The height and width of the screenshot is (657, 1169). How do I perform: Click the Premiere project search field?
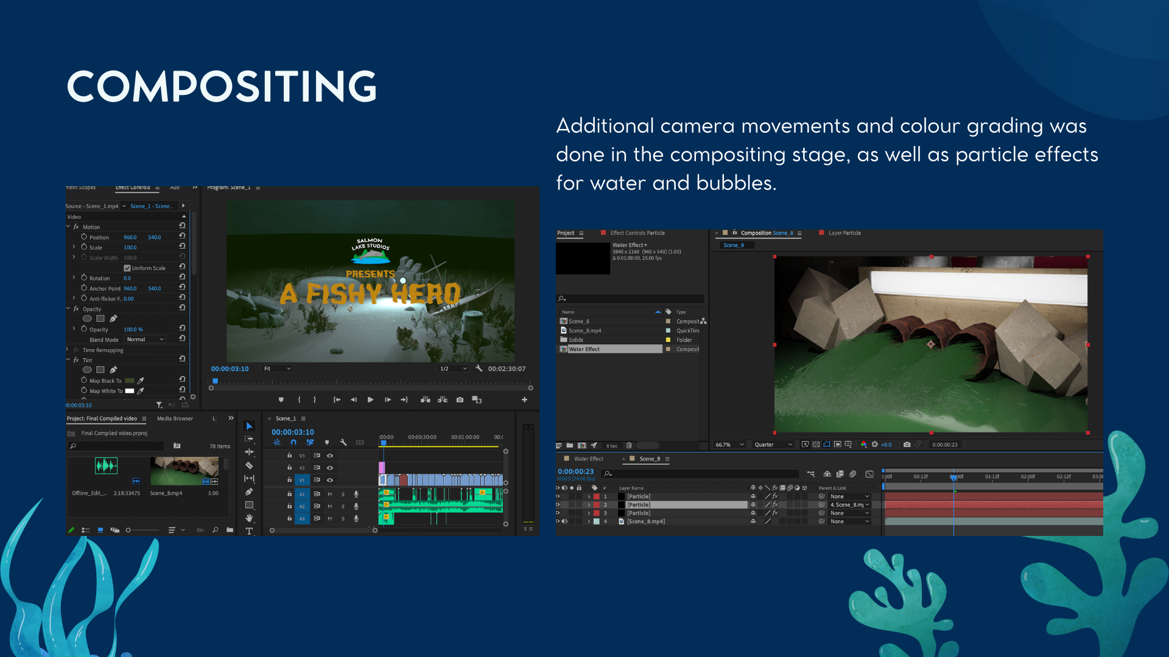pos(116,446)
